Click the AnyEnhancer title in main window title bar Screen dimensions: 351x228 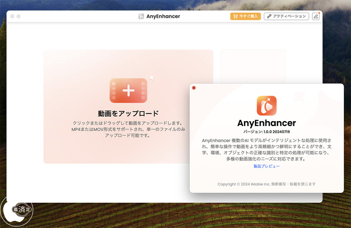(x=163, y=16)
